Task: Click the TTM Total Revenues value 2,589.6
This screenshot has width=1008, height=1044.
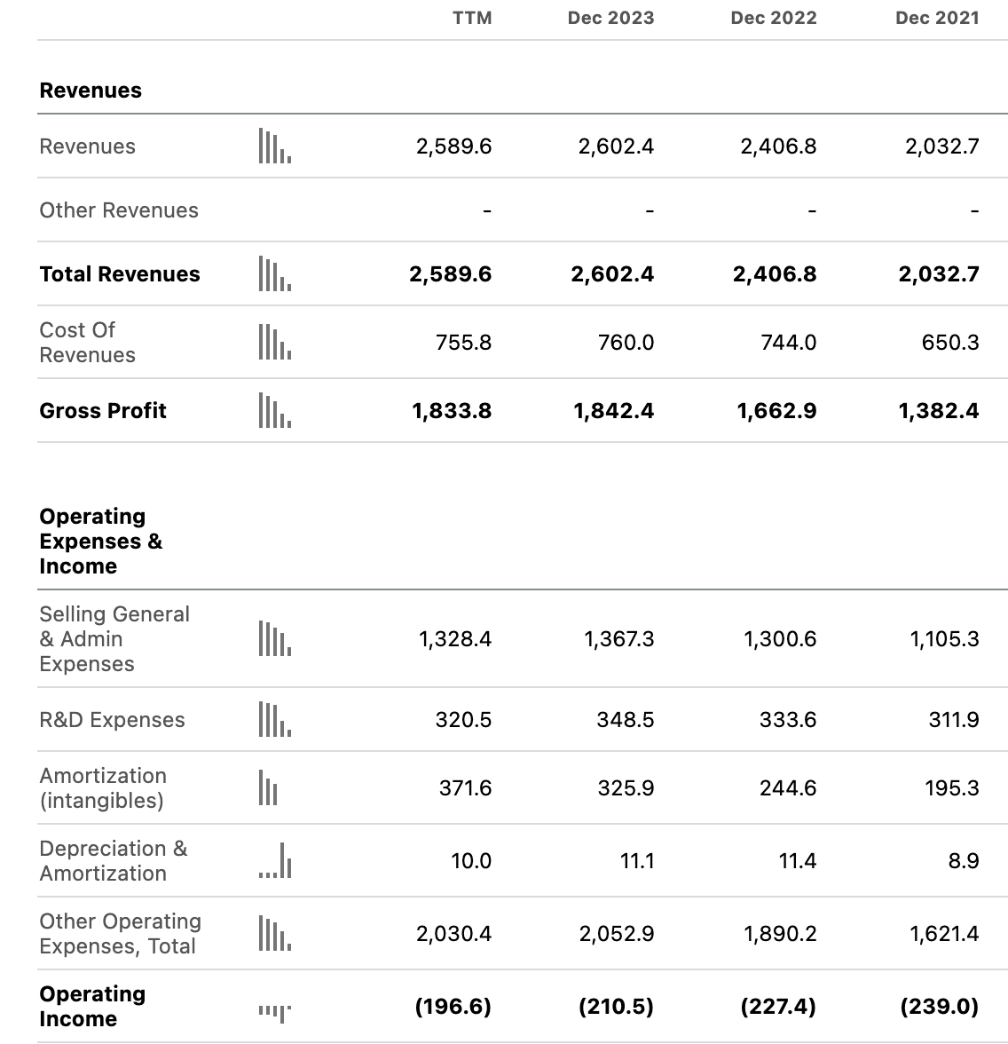Action: (x=450, y=274)
